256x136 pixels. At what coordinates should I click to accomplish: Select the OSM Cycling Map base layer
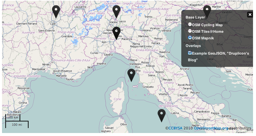(x=190, y=24)
